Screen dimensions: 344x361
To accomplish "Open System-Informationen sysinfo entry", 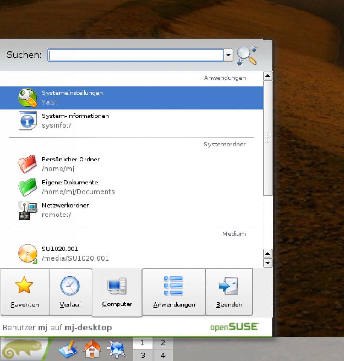I will (132, 121).
